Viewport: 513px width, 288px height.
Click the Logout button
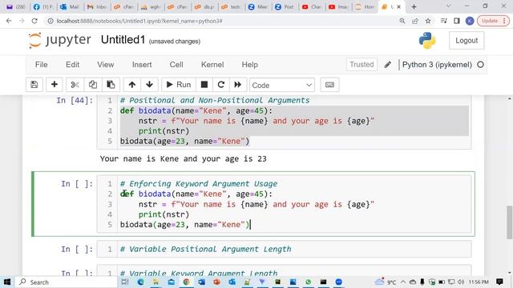[x=467, y=41]
